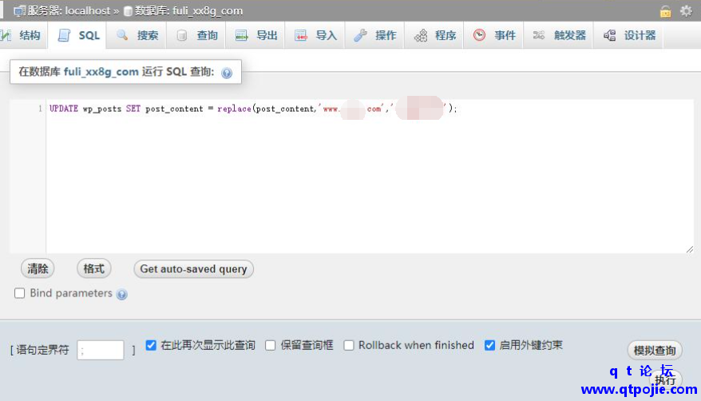Enable the Bind parameters checkbox
The height and width of the screenshot is (401, 701).
point(19,293)
